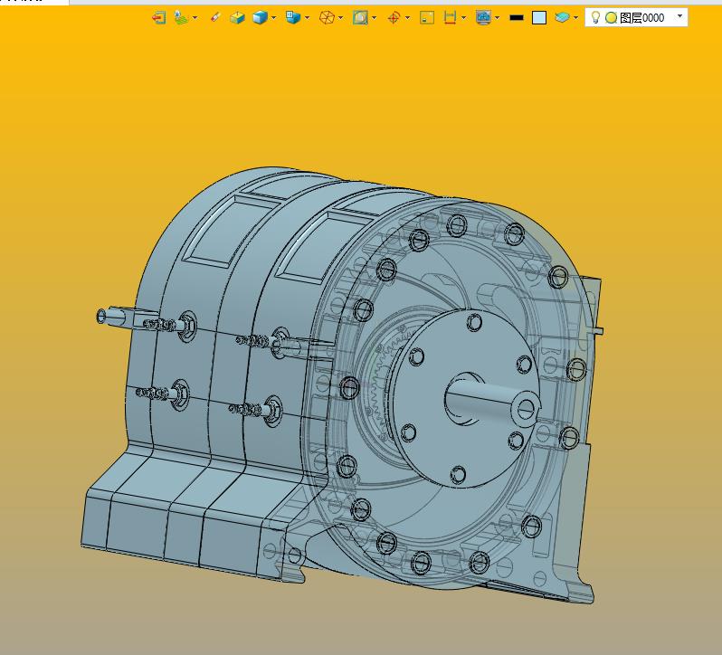Pick the light blue fill color swatch

(x=539, y=17)
